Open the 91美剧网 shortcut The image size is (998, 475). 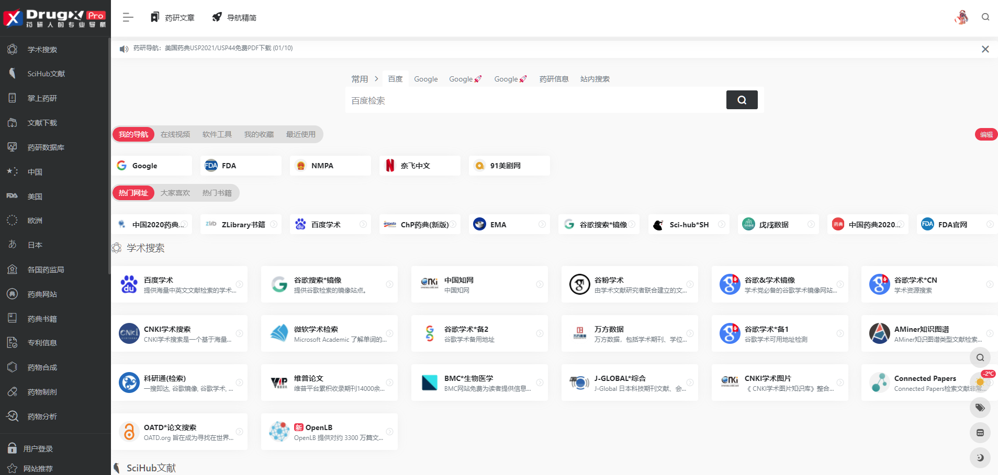click(x=509, y=166)
